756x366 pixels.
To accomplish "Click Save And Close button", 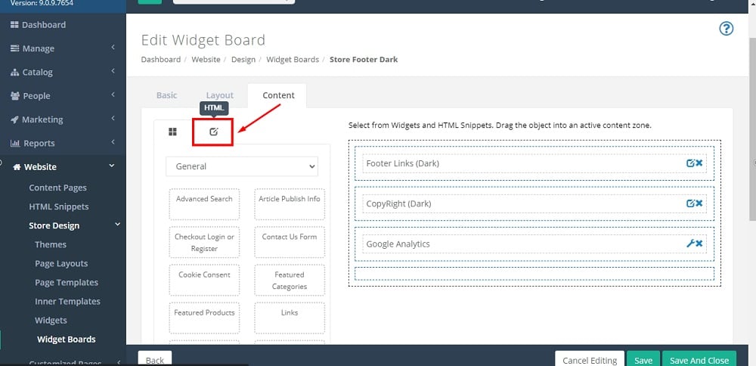I will 699,360.
